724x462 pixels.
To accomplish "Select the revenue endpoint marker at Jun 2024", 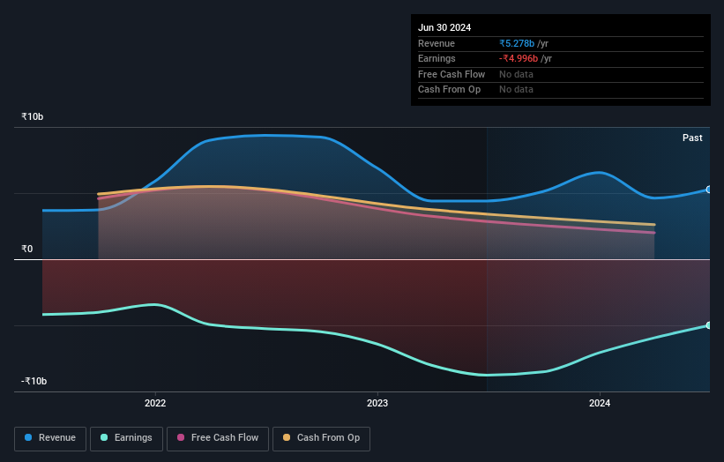I will tap(709, 190).
